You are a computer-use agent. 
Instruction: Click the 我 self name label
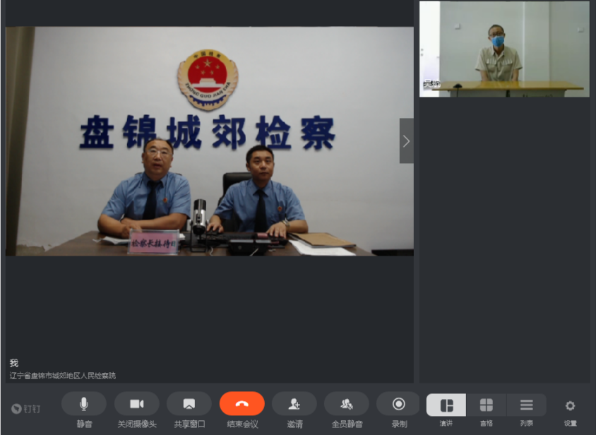coord(14,363)
